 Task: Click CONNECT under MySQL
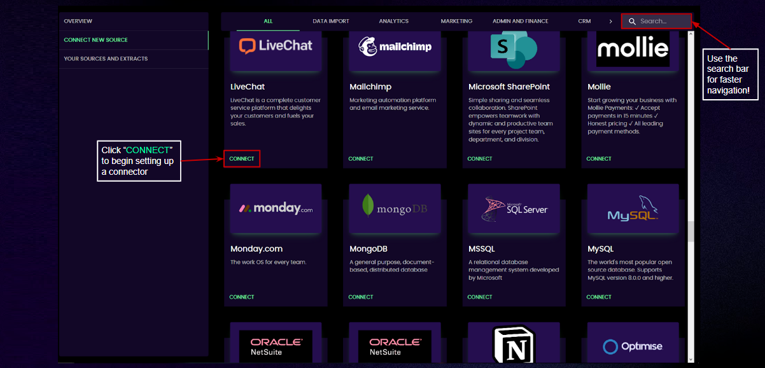pos(599,297)
